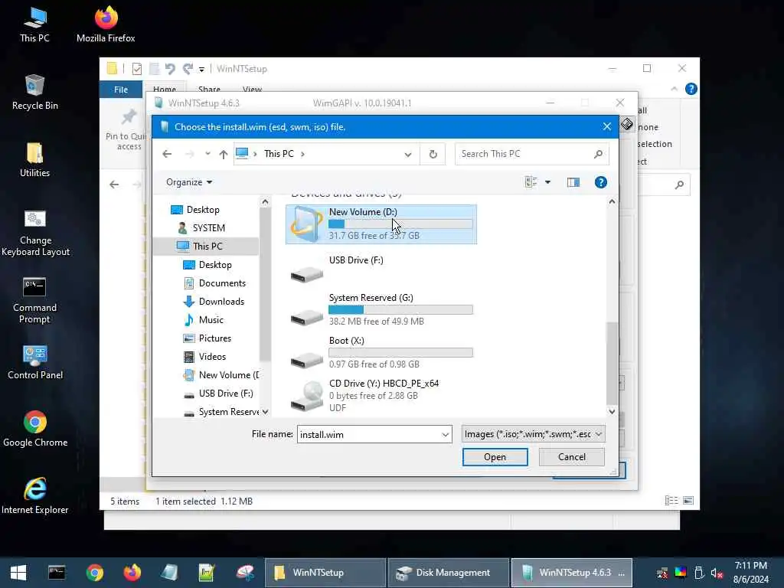Click Cancel button in file dialog

(571, 457)
